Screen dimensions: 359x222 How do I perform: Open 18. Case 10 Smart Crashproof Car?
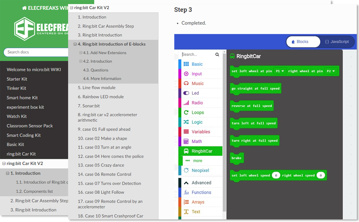(x=111, y=216)
